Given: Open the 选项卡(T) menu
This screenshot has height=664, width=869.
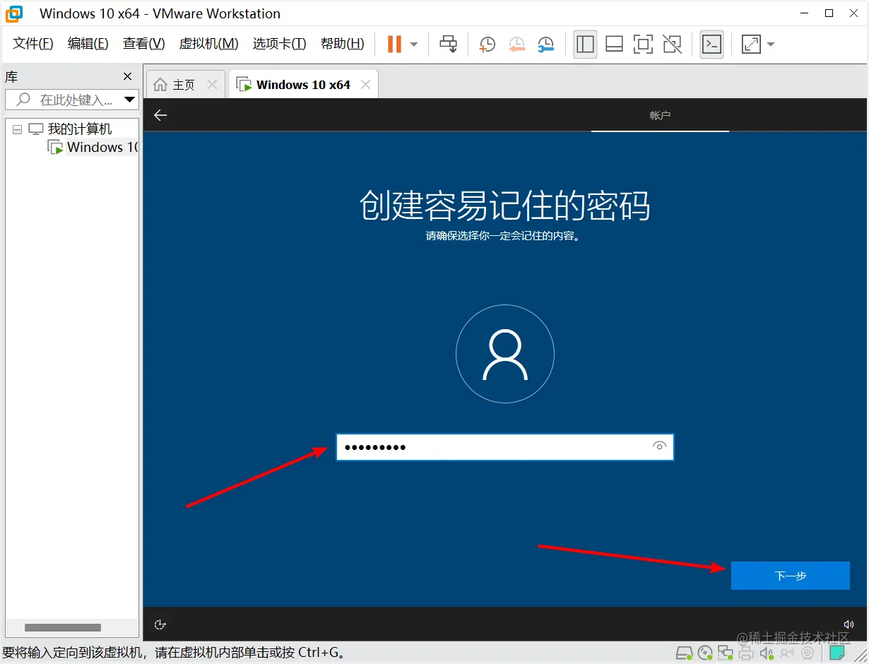Looking at the screenshot, I should click(x=280, y=44).
